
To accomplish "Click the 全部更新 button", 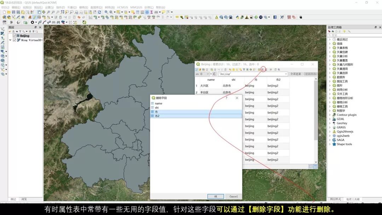I will tap(295, 74).
